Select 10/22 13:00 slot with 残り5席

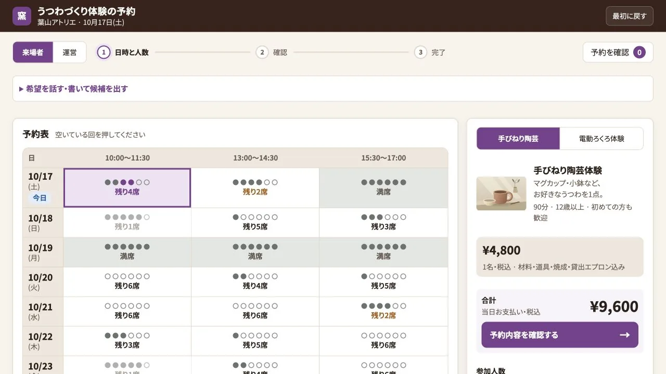click(x=255, y=341)
